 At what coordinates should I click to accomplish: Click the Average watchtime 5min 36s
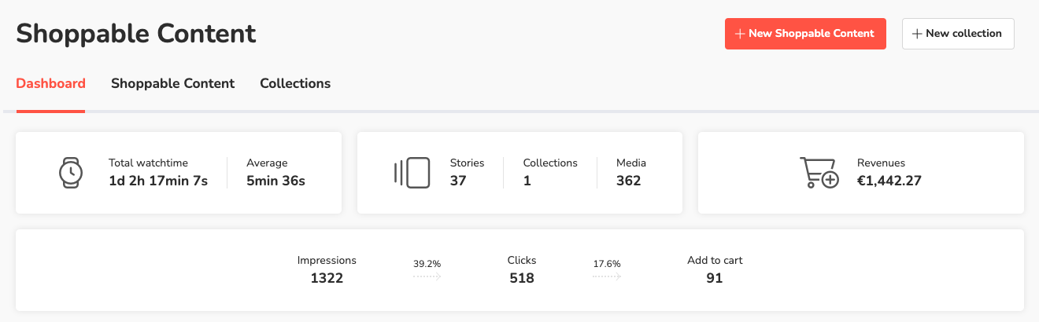pyautogui.click(x=275, y=181)
